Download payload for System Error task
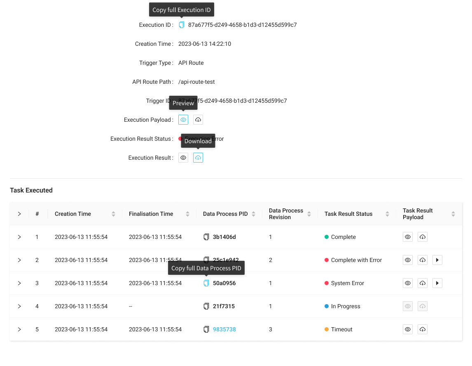472x366 pixels. pyautogui.click(x=423, y=283)
